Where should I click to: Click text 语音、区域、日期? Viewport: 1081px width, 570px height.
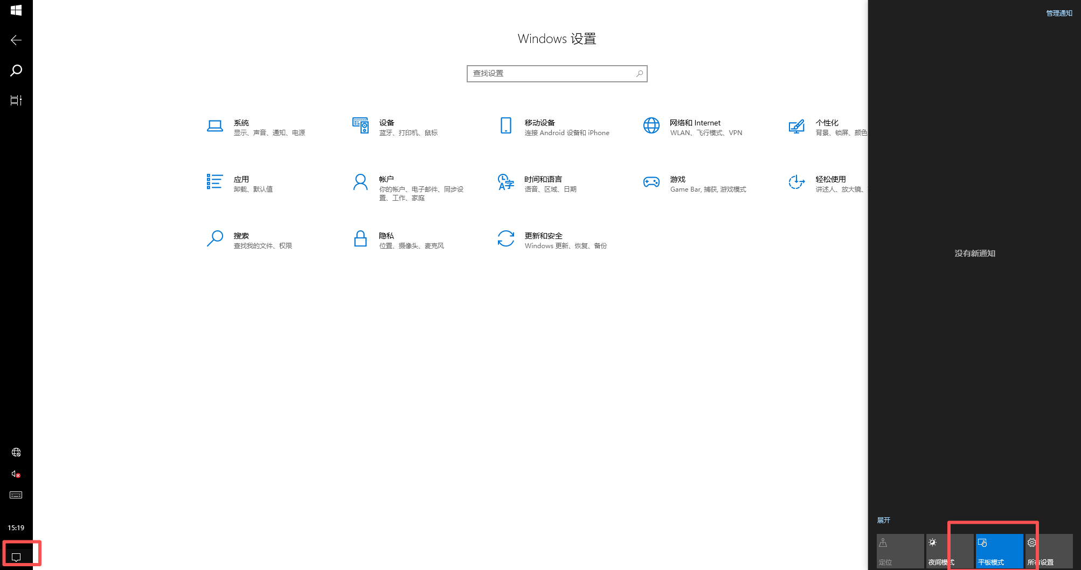pos(551,189)
